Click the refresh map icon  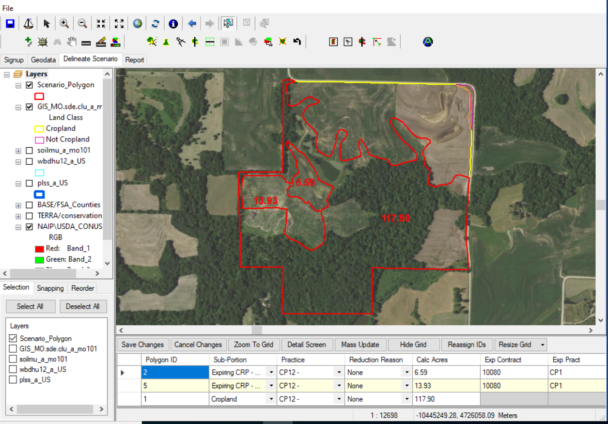pyautogui.click(x=156, y=23)
